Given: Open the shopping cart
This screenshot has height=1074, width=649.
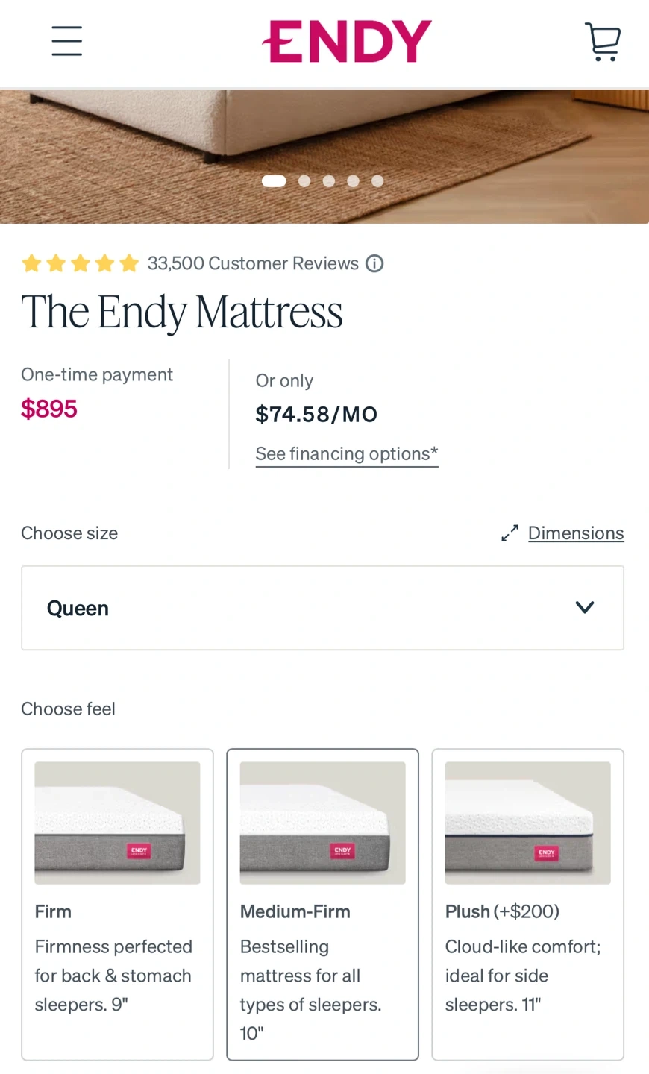Looking at the screenshot, I should (x=603, y=41).
